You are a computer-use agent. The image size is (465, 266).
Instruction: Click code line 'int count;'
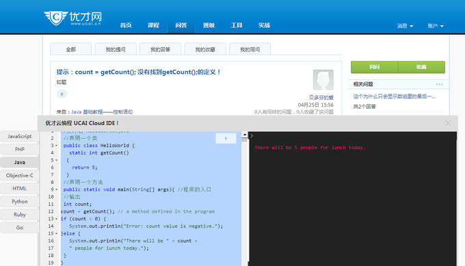coord(77,204)
